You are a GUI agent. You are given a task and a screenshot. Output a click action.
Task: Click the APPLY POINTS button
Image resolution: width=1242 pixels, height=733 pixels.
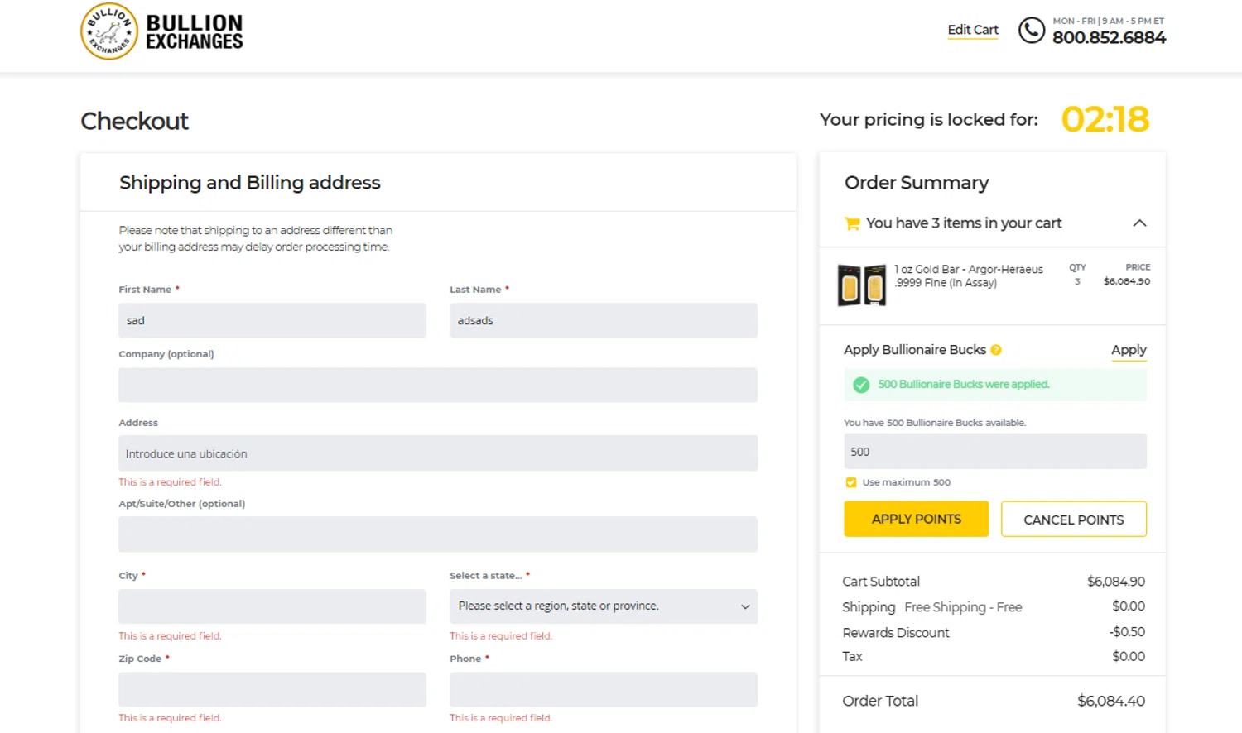916,519
